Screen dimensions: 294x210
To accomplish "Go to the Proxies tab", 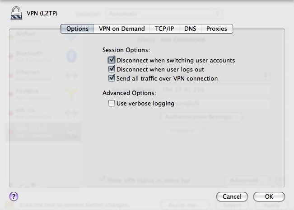I will (217, 29).
